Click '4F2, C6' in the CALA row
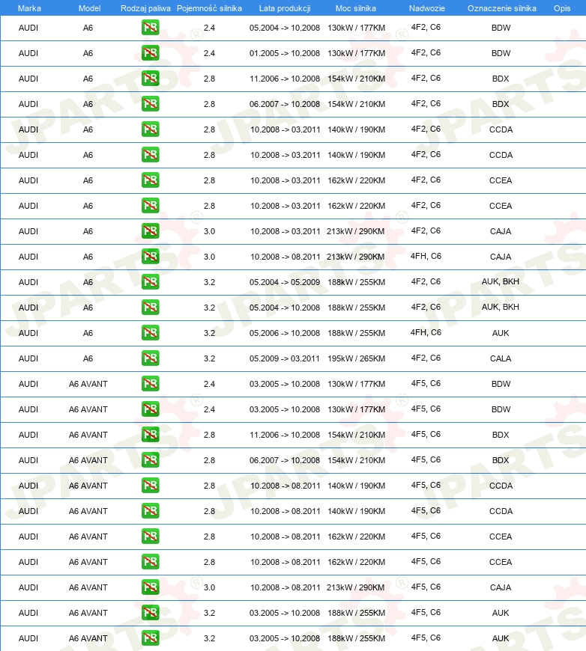The image size is (586, 651). (x=426, y=358)
